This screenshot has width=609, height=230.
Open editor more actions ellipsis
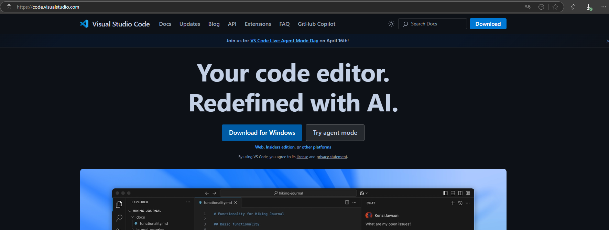point(355,202)
